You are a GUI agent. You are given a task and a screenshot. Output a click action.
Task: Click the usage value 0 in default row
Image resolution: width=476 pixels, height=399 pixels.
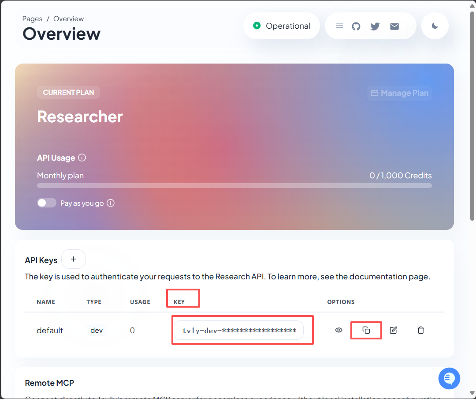(x=132, y=330)
